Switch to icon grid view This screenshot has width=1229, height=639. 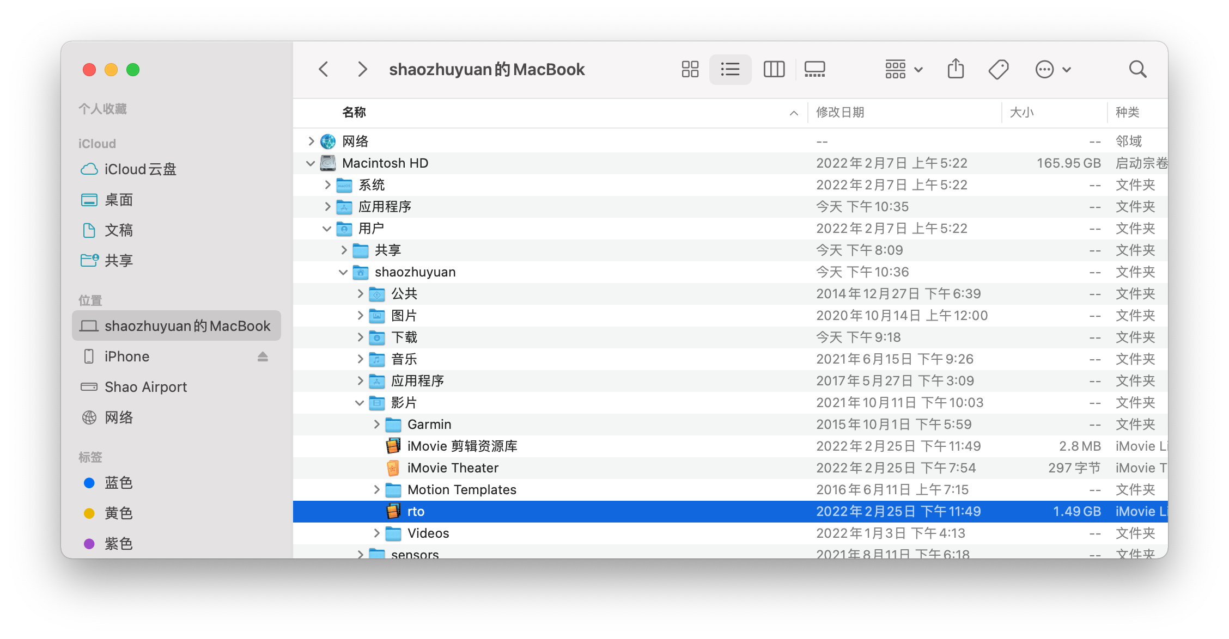click(690, 69)
